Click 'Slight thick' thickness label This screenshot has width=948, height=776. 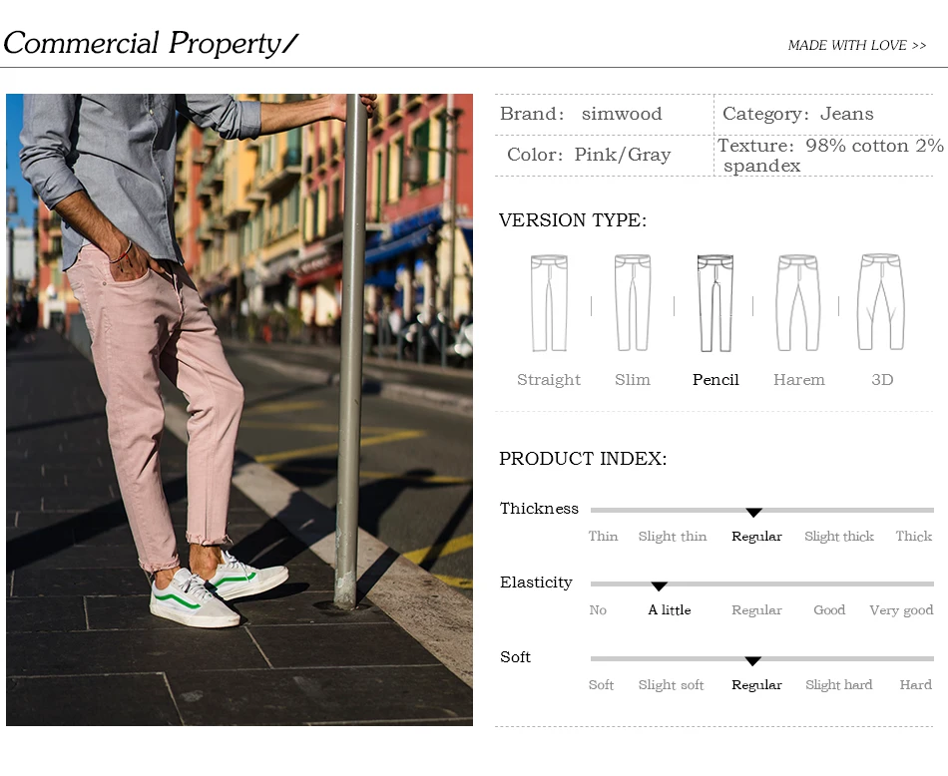tap(838, 536)
